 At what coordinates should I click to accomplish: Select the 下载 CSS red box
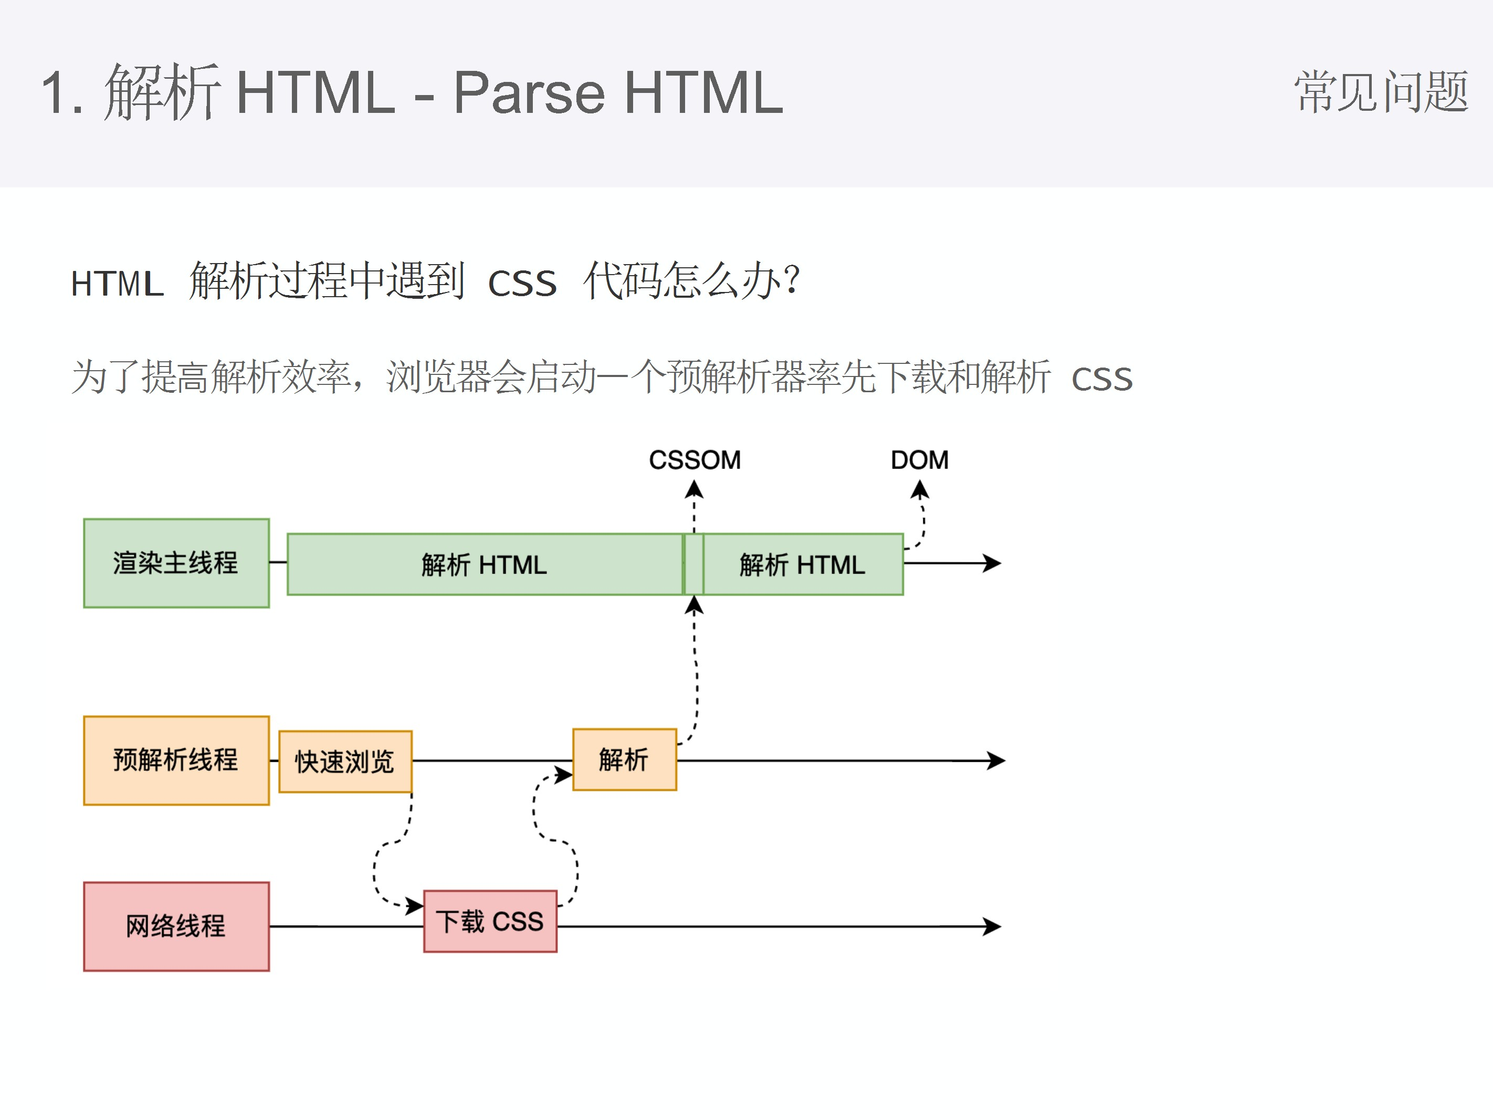[491, 921]
